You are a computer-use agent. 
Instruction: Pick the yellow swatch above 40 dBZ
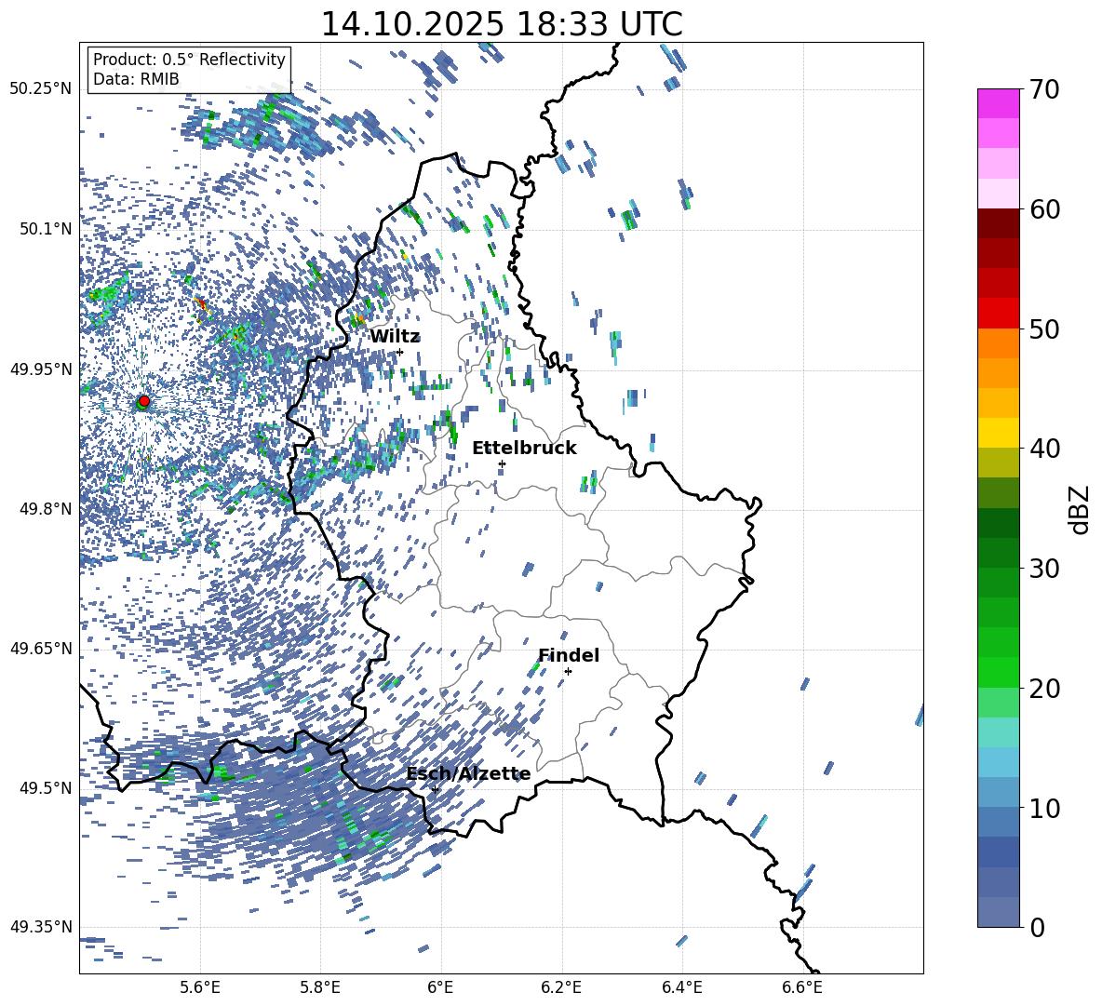pos(999,433)
